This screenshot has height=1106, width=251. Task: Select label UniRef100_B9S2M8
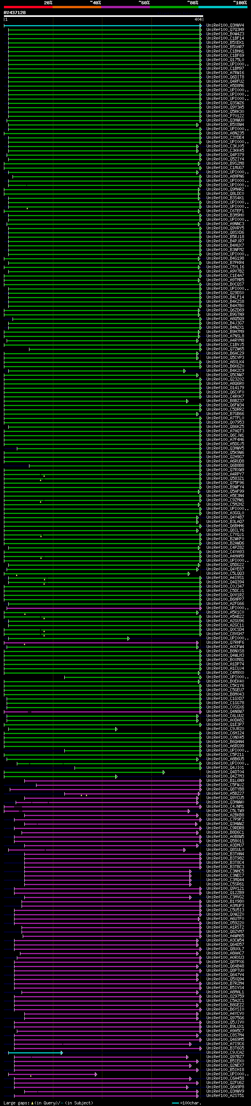(x=225, y=163)
